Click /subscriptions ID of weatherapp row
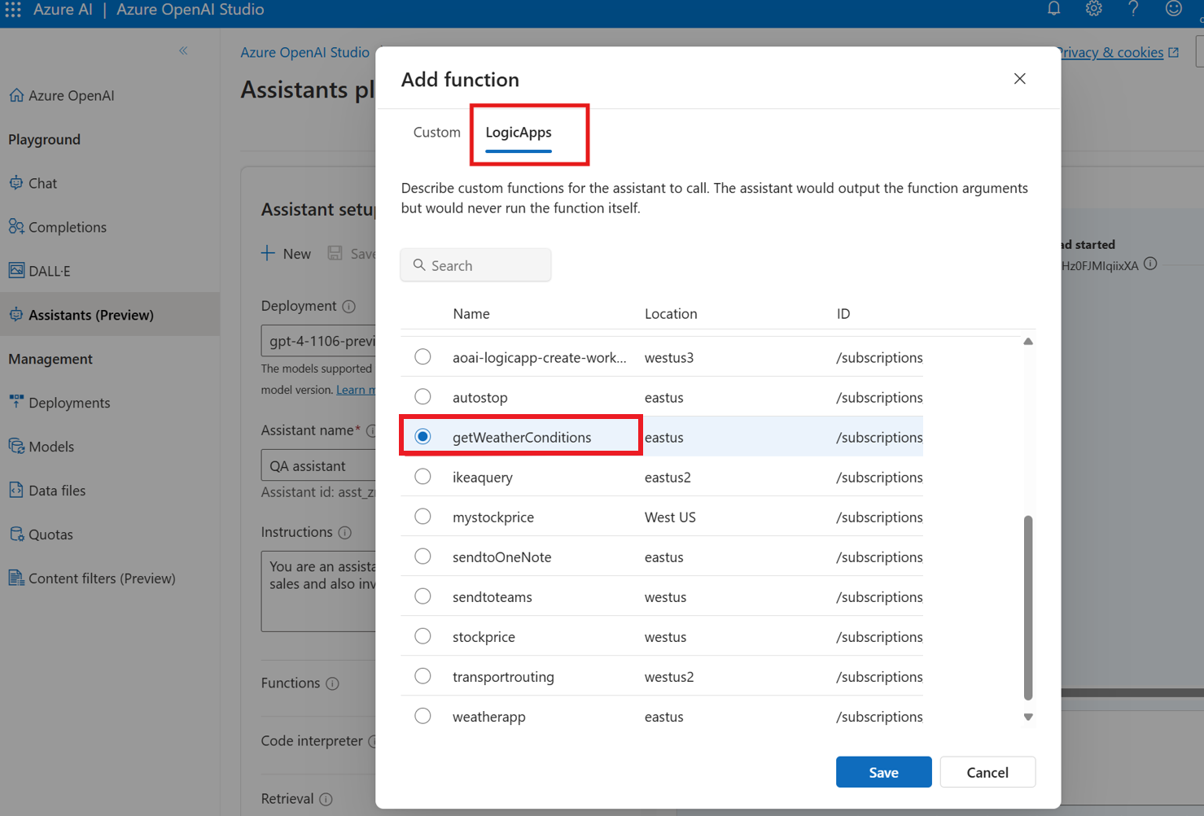1204x816 pixels. [x=879, y=717]
